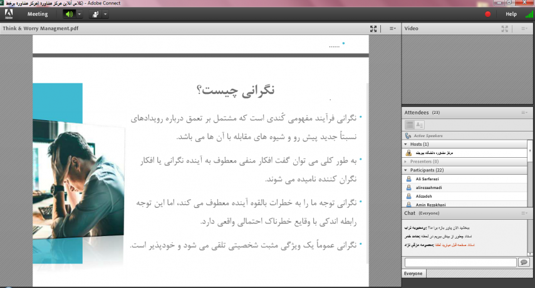The image size is (535, 288).
Task: Click the raise hand status icon
Action: pos(95,14)
